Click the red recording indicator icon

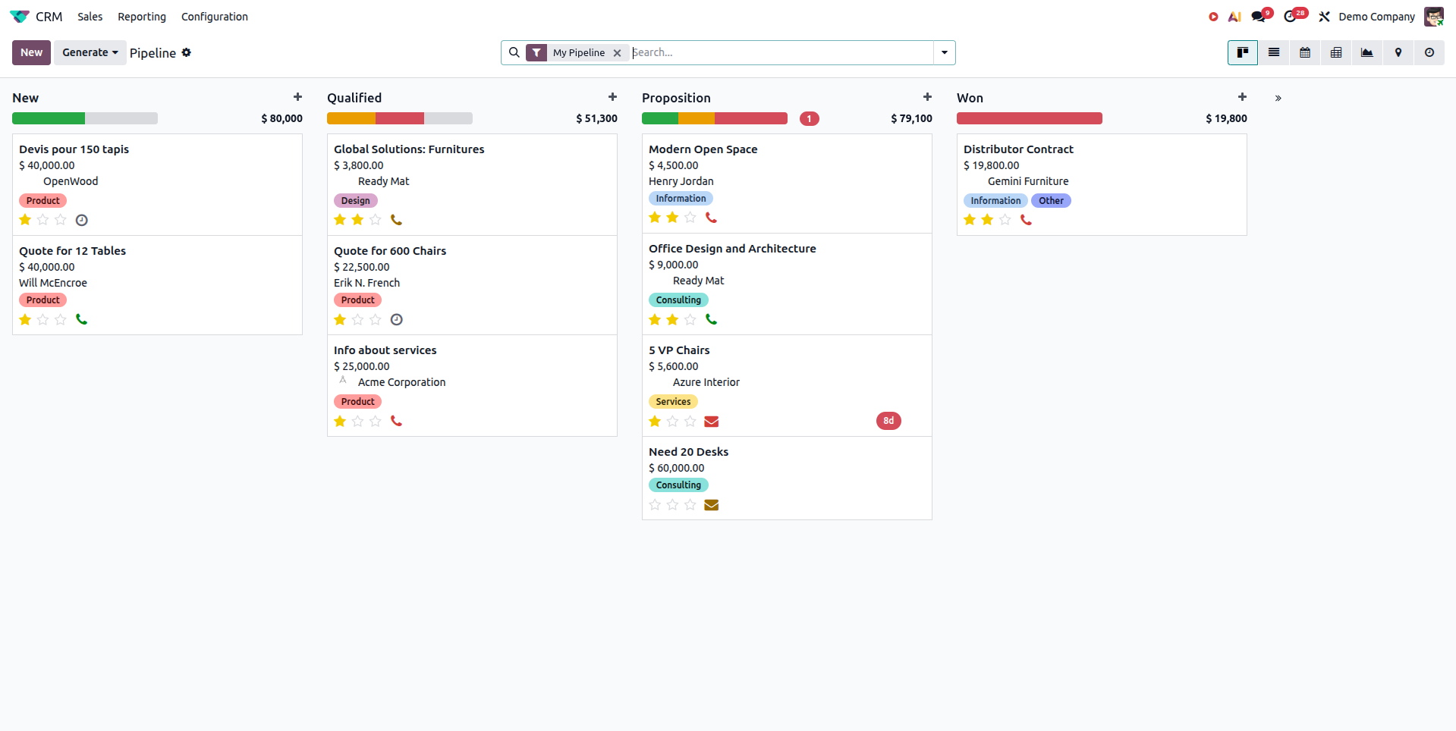(1213, 17)
